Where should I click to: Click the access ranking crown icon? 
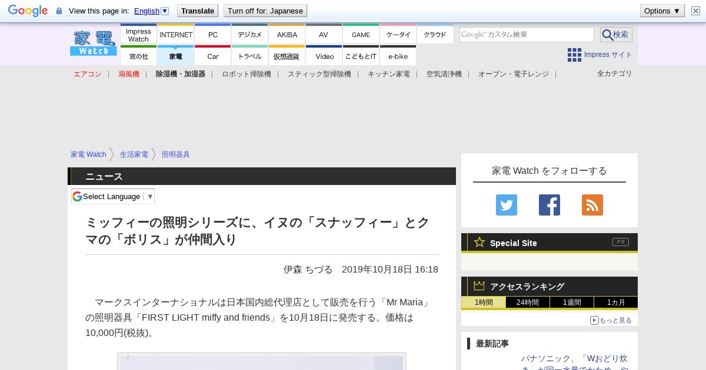[479, 285]
